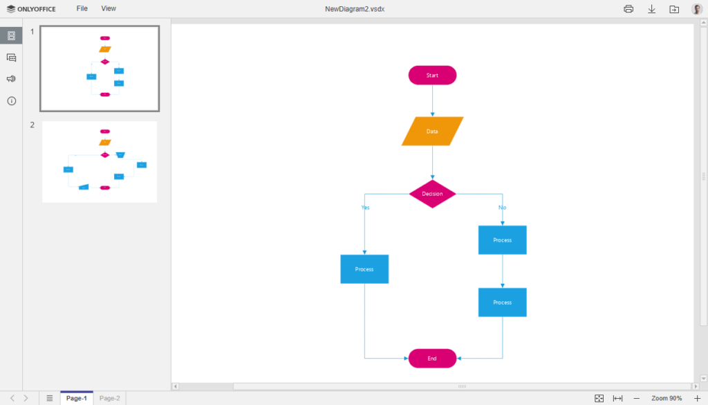
Task: Download the file with download icon
Action: (651, 9)
